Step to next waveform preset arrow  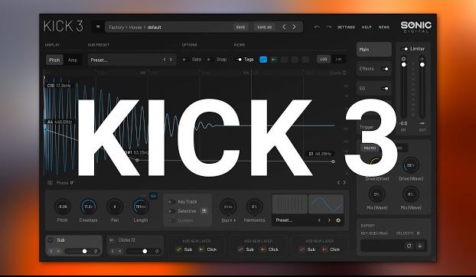(329, 220)
